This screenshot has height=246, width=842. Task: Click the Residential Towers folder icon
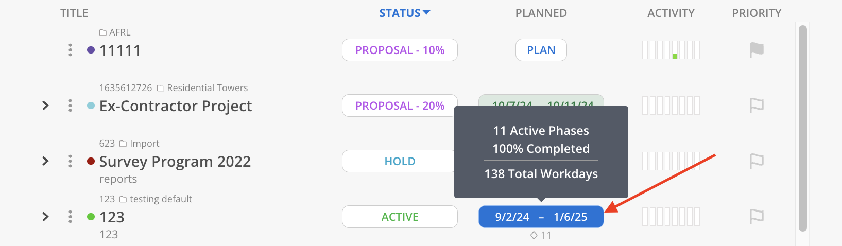(x=161, y=88)
